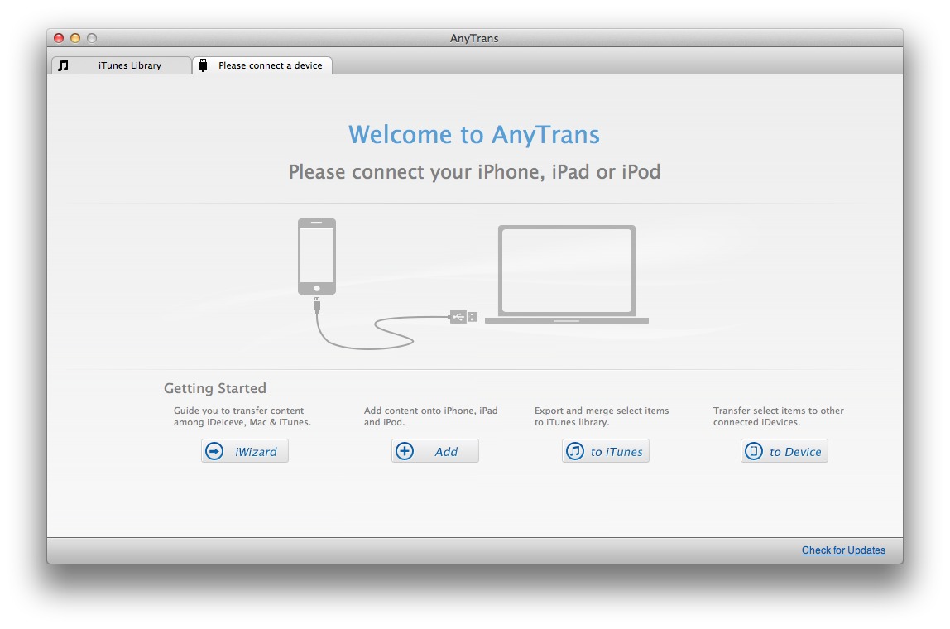The height and width of the screenshot is (629, 950).
Task: Click the USB plug graphic
Action: tap(463, 316)
